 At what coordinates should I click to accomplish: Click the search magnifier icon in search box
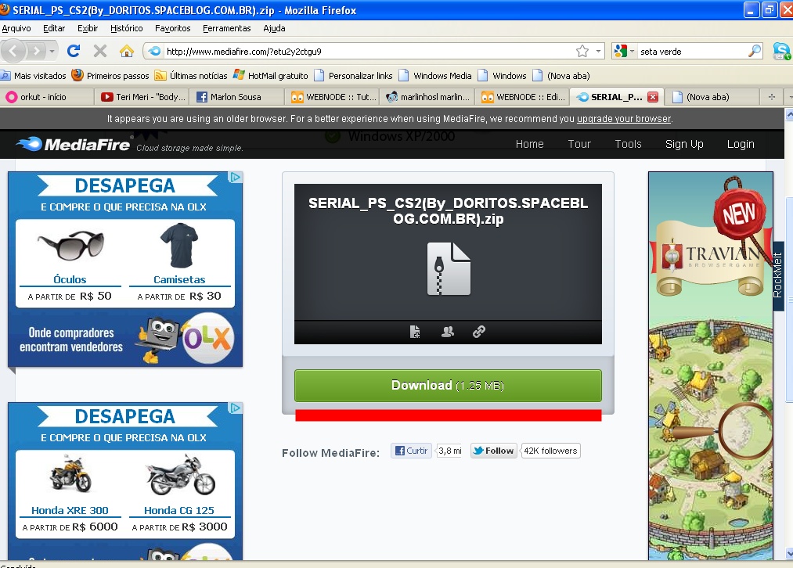755,51
